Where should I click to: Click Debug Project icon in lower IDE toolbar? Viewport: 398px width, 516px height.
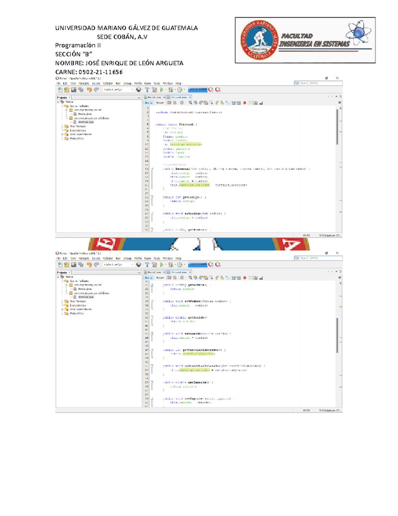tap(170, 265)
